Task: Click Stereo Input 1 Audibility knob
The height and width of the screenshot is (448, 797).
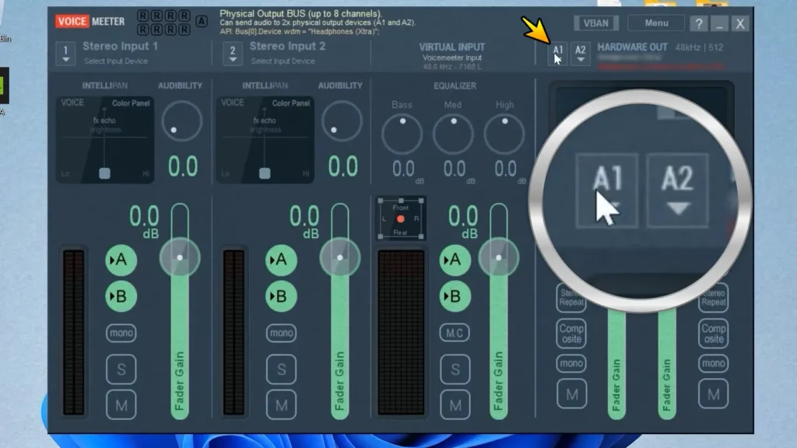Action: tap(181, 121)
